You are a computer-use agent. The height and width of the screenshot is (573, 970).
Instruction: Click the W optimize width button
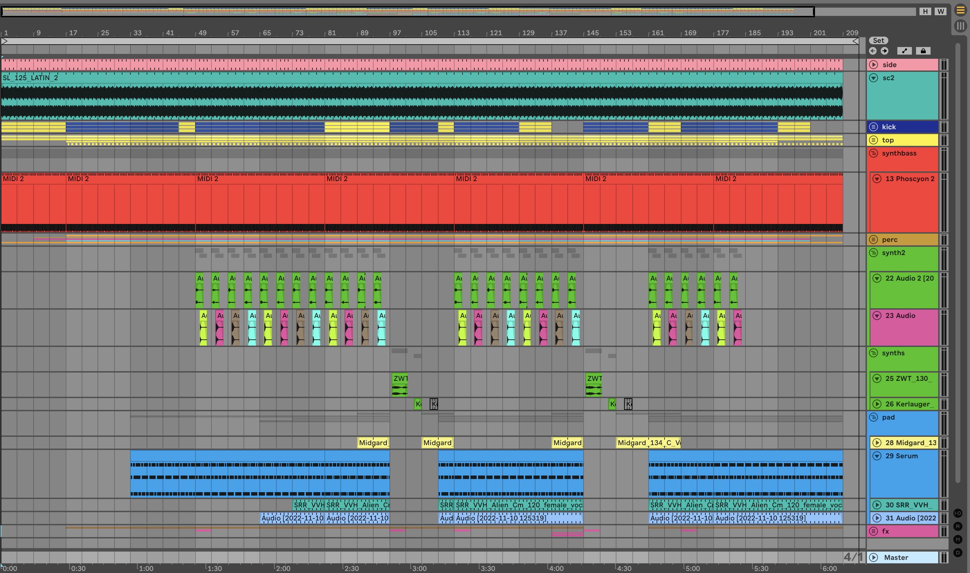[941, 11]
